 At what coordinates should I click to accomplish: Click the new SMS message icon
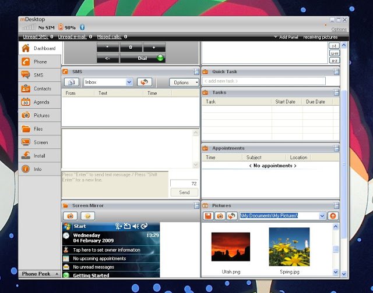click(71, 83)
